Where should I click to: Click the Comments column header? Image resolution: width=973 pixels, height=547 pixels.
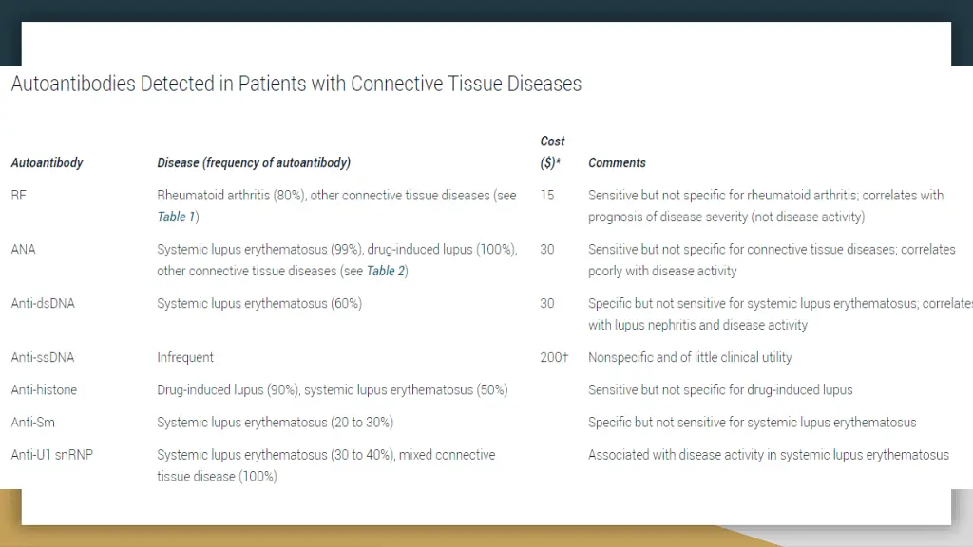pos(617,163)
